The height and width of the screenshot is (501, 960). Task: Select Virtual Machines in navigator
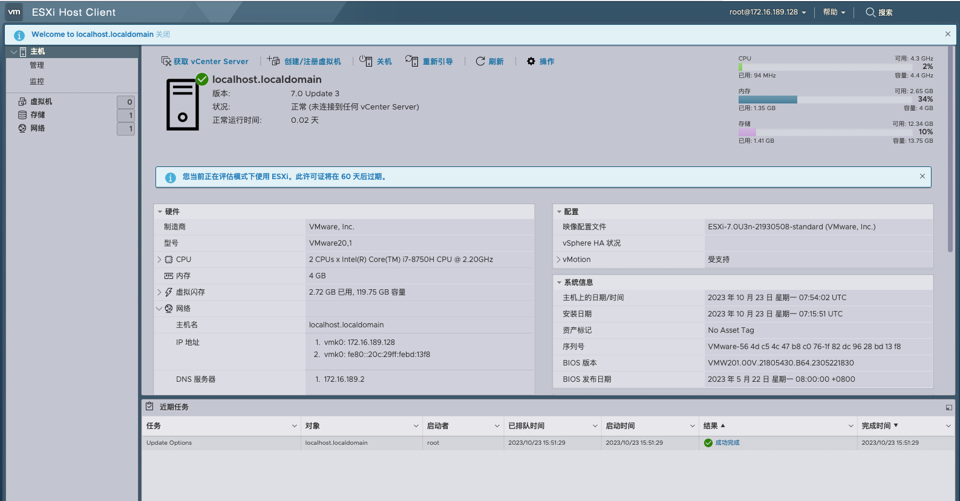(41, 102)
